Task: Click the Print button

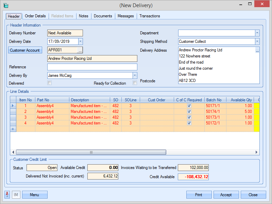Action: (199, 195)
